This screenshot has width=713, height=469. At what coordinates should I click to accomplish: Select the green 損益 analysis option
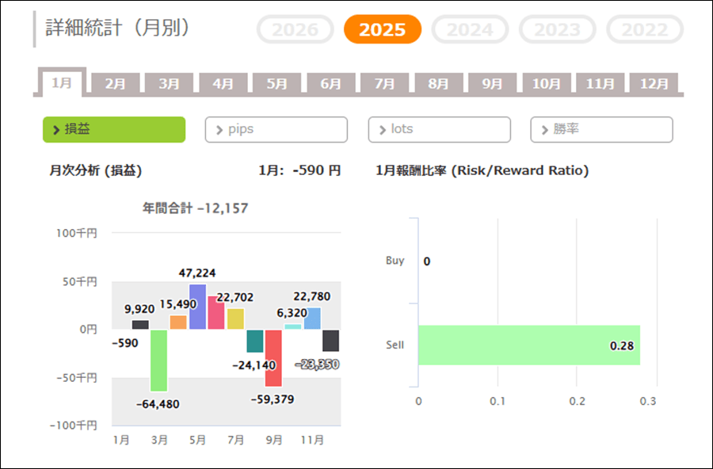coord(114,129)
